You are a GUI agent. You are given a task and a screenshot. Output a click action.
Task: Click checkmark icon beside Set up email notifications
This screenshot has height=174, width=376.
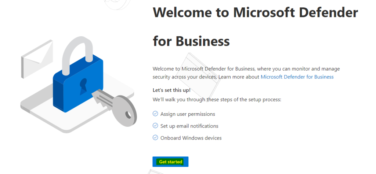[x=155, y=126]
